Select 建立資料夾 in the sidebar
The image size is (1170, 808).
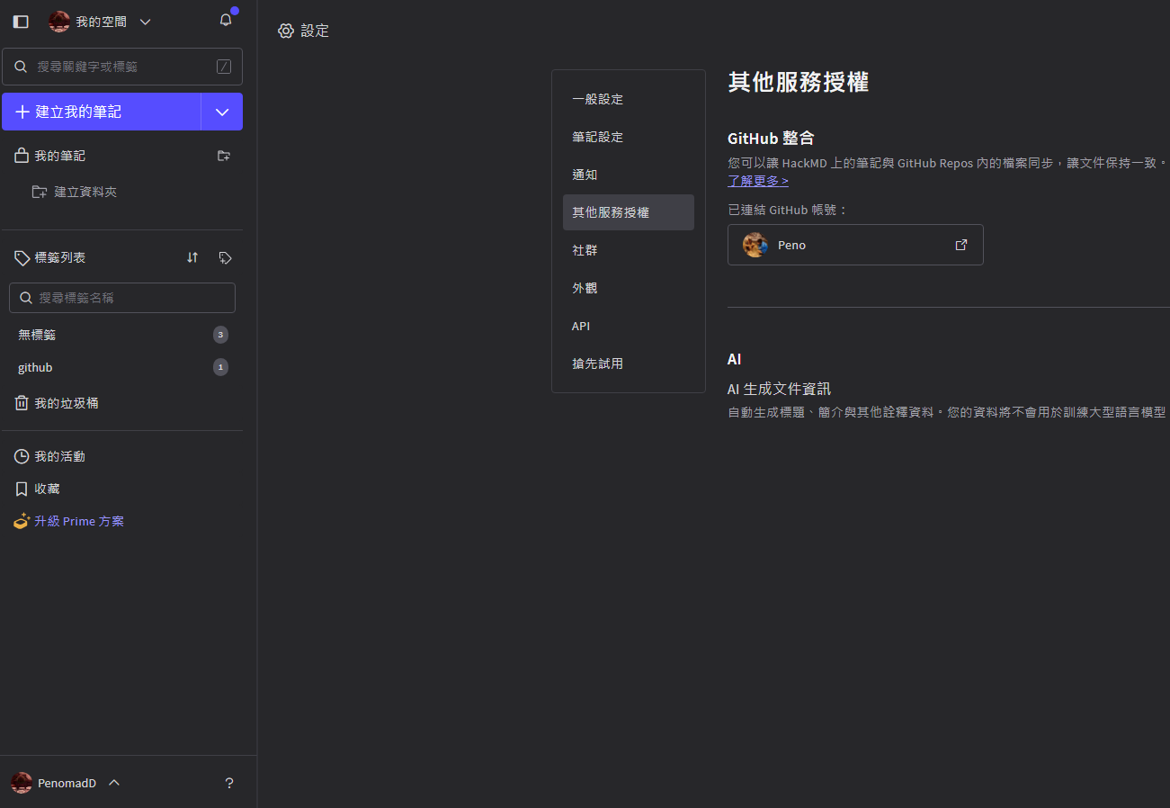[x=75, y=192]
